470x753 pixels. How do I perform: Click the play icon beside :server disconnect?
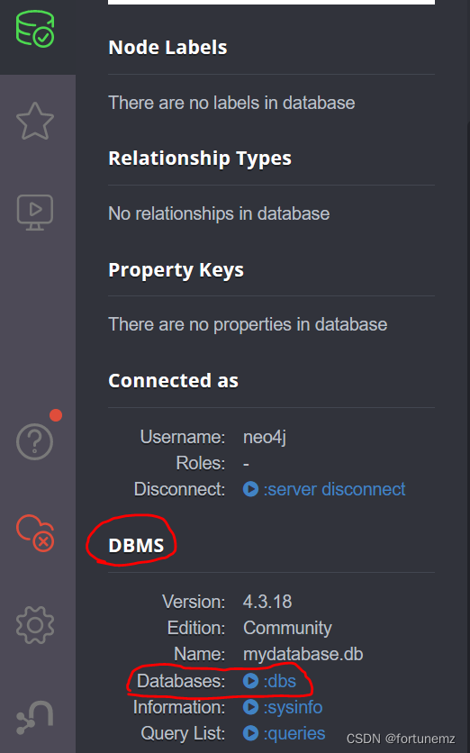coord(250,489)
